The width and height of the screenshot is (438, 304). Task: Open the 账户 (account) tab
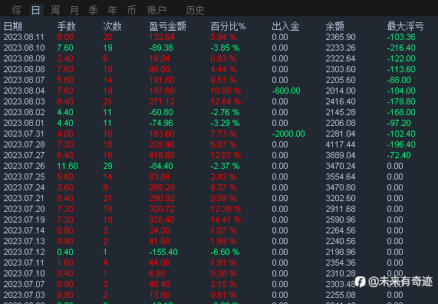pyautogui.click(x=156, y=10)
